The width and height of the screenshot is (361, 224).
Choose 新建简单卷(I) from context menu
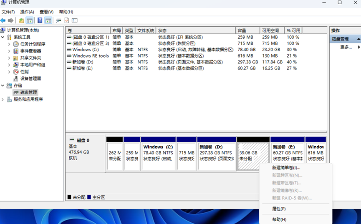286,168
